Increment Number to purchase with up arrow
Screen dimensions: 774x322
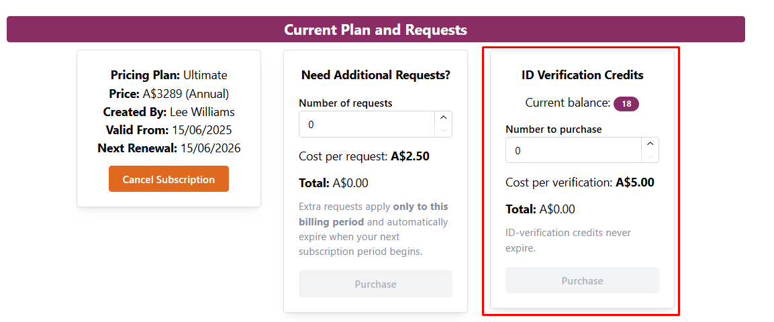point(650,144)
